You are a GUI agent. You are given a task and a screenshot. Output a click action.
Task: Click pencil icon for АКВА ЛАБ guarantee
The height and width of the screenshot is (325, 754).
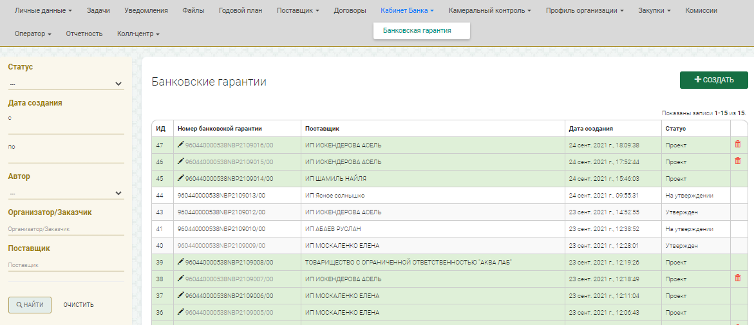coord(181,262)
